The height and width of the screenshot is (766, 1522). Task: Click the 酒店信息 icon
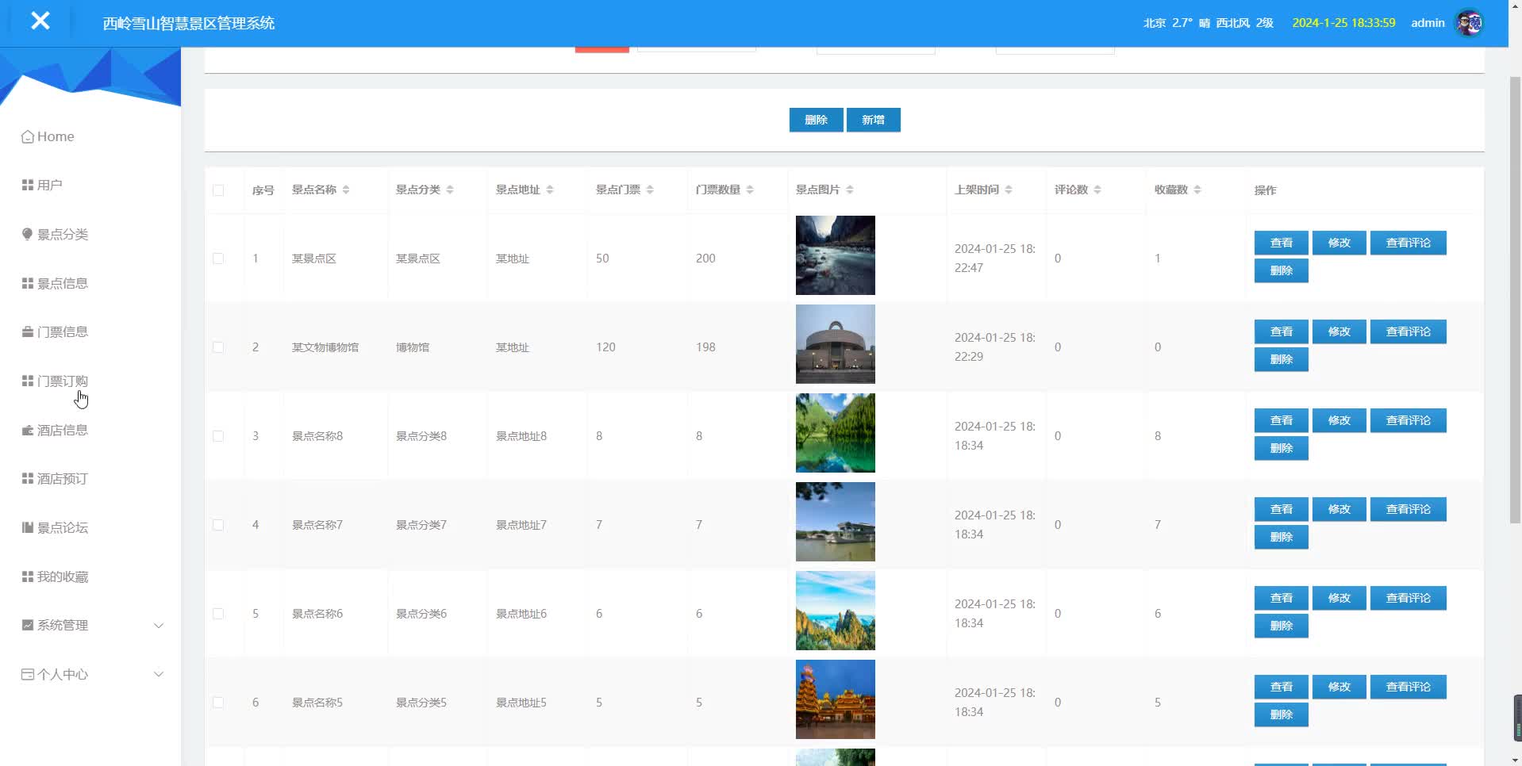click(x=28, y=430)
